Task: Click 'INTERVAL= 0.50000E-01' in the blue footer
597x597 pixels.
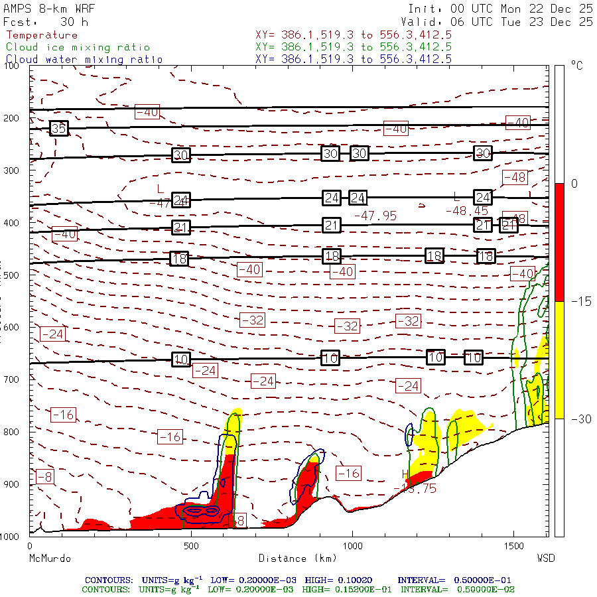Action: pos(454,580)
